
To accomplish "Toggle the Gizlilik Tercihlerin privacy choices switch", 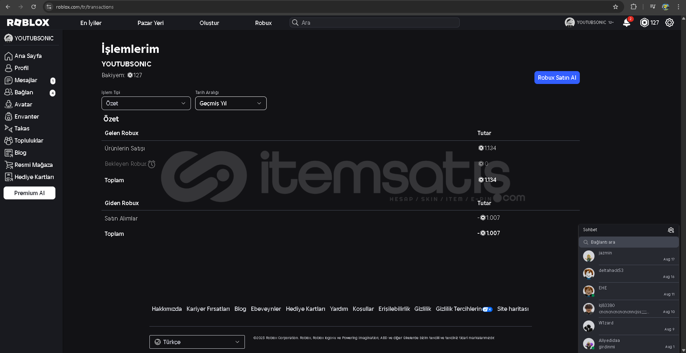I will [x=487, y=309].
